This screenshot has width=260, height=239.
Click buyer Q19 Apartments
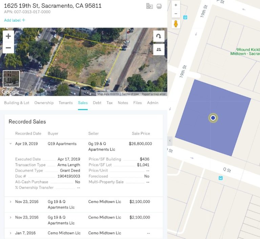pos(62,144)
